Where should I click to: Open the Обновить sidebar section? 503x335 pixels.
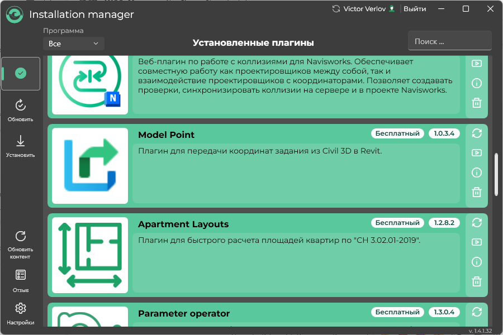tap(21, 111)
